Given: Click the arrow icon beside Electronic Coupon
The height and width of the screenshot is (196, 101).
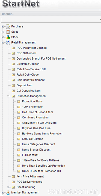Looking at the screenshot, I should (13, 64).
